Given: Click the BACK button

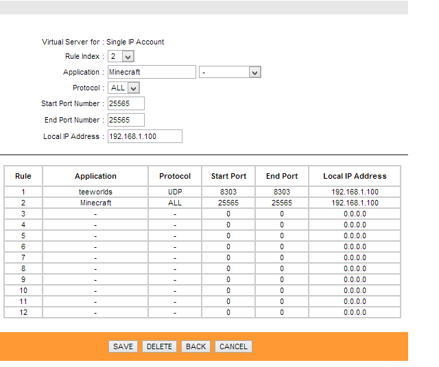Looking at the screenshot, I should point(195,346).
